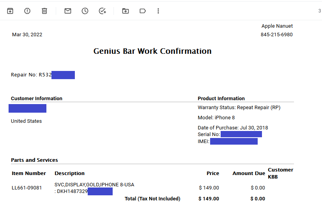Viewport: 322px width, 207px height.
Task: Archive this email with the archive icon
Action: [x=10, y=11]
